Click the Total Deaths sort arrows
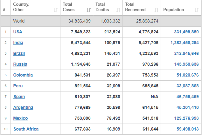The height and width of the screenshot is (135, 202). tap(118, 10)
